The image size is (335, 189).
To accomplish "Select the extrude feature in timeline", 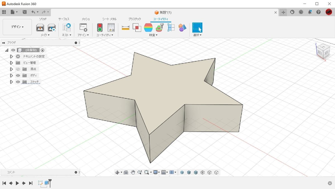I will click(x=47, y=183).
